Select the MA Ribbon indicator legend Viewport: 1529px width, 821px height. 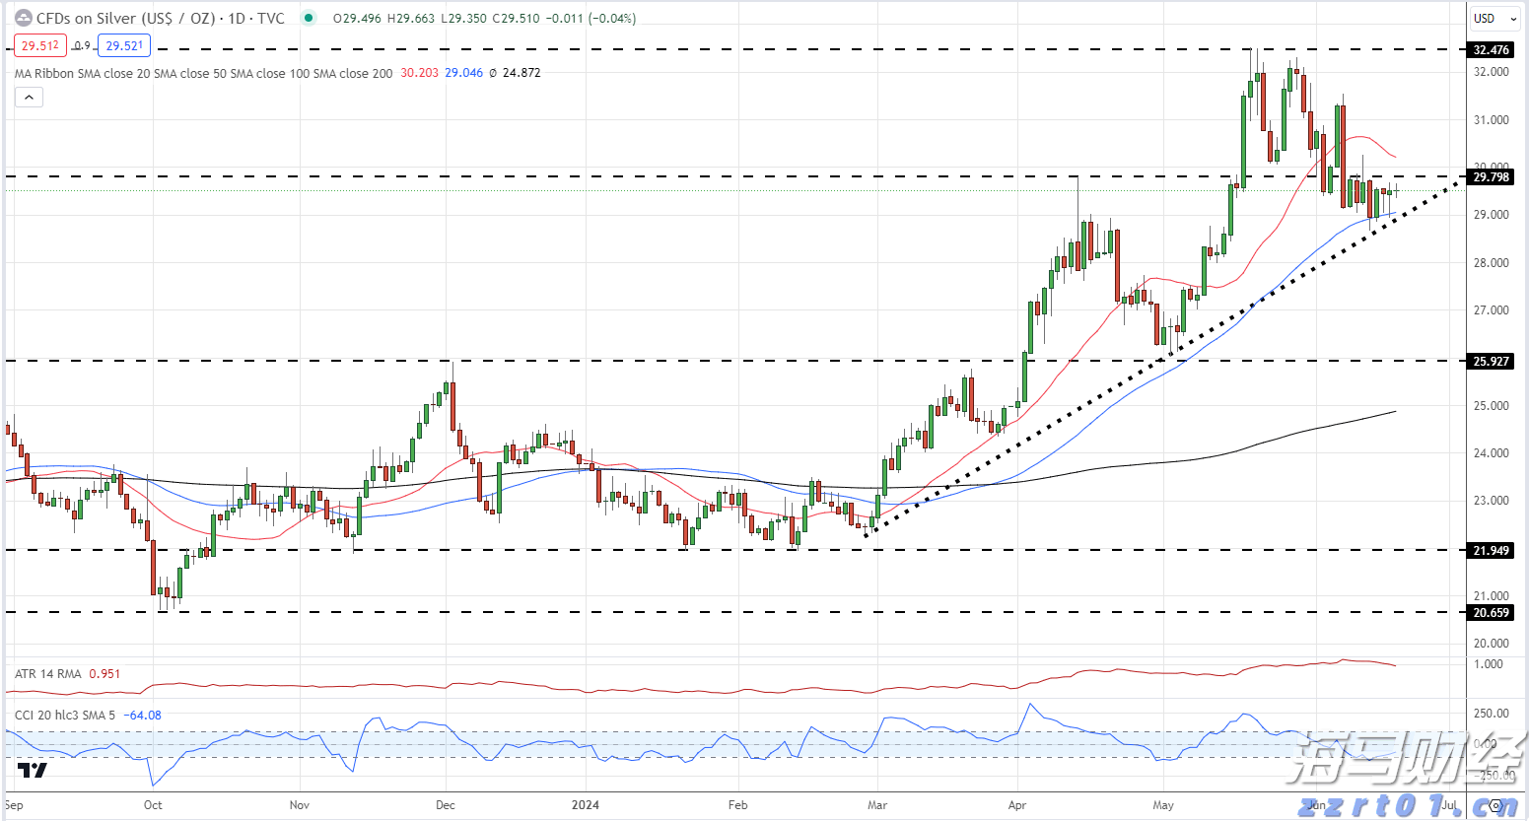(x=203, y=73)
